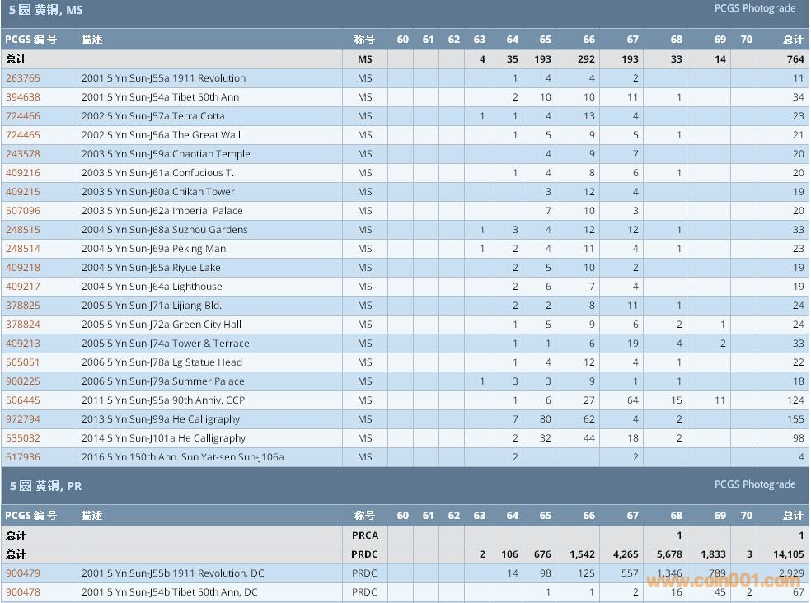Open PCGS number 900479 1911 Revolution DC
The image size is (811, 603).
[x=22, y=573]
